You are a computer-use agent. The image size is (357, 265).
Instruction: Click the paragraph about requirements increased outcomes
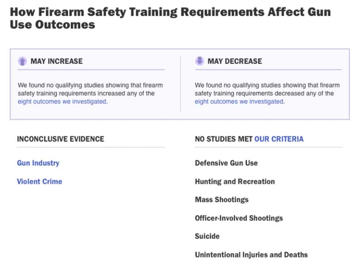tap(90, 93)
